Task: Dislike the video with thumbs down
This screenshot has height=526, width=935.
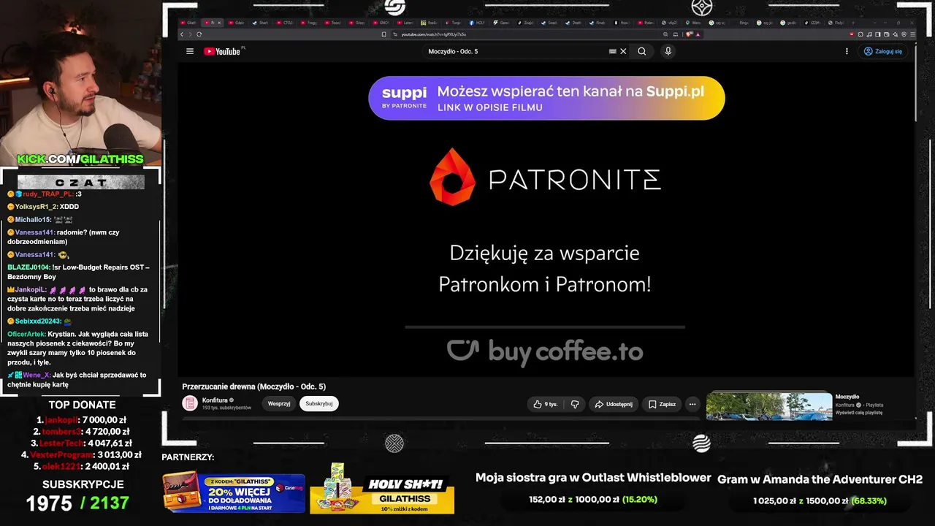Action: (x=575, y=404)
